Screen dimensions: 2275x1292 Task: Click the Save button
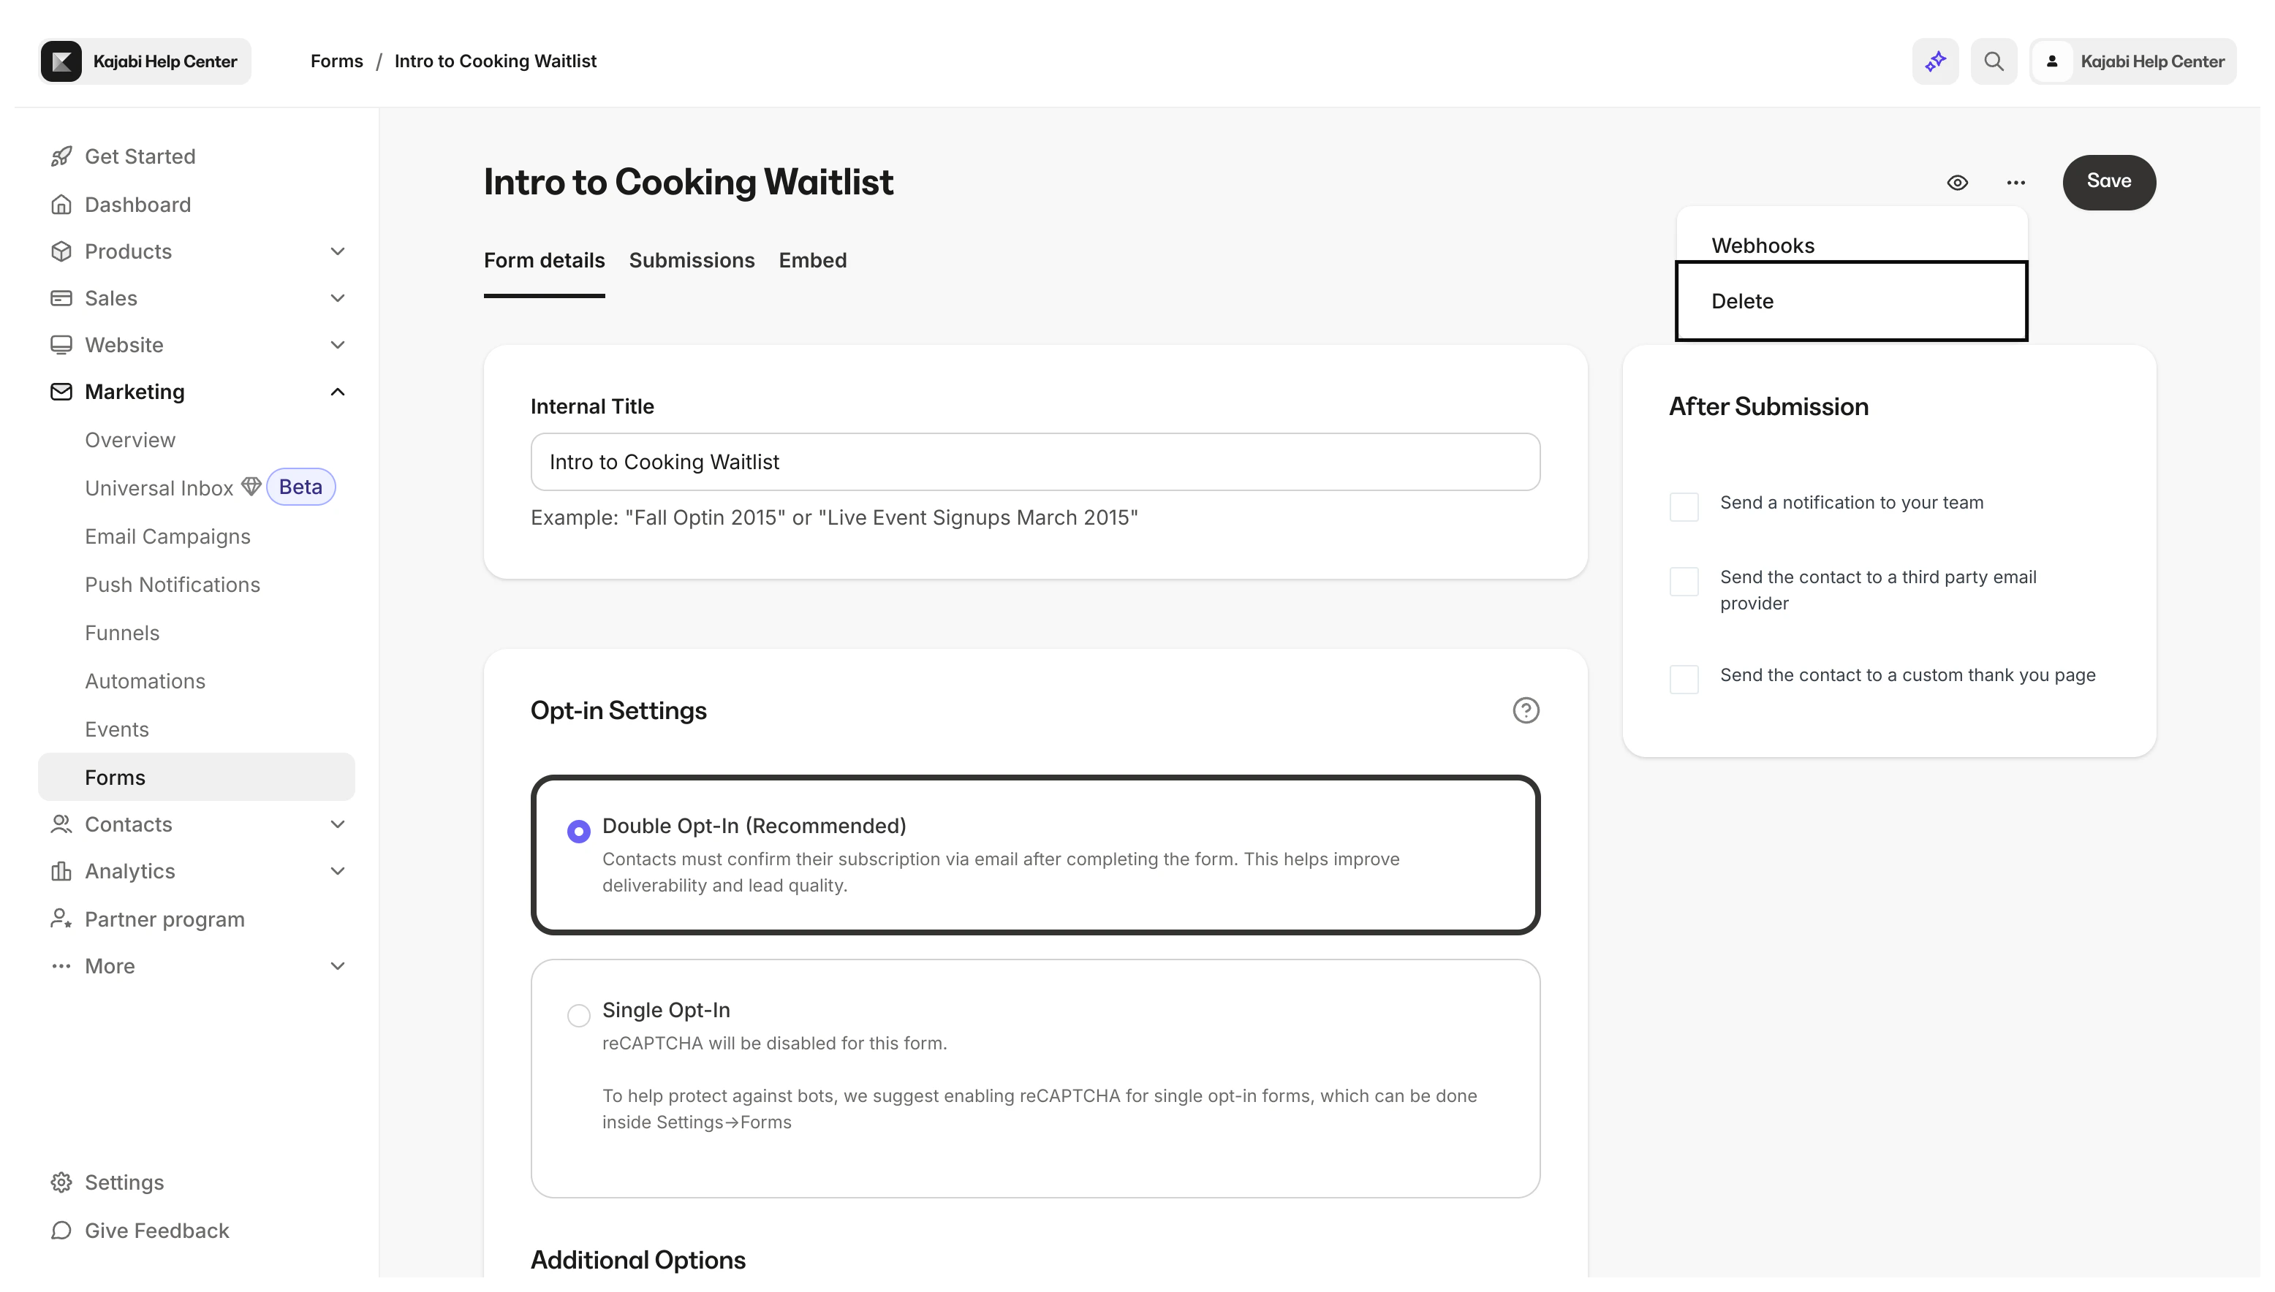(x=2109, y=181)
